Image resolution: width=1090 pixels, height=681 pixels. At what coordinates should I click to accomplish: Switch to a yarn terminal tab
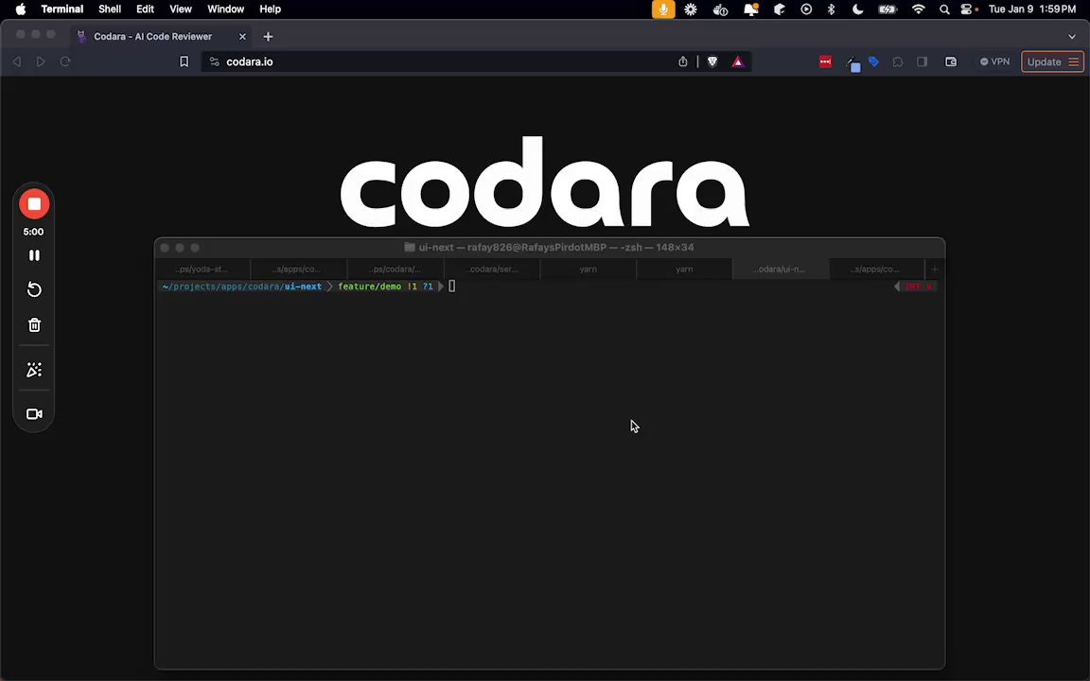(588, 269)
